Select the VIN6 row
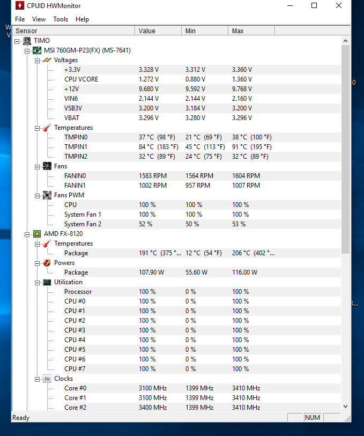The image size is (364, 436). pyautogui.click(x=202, y=99)
